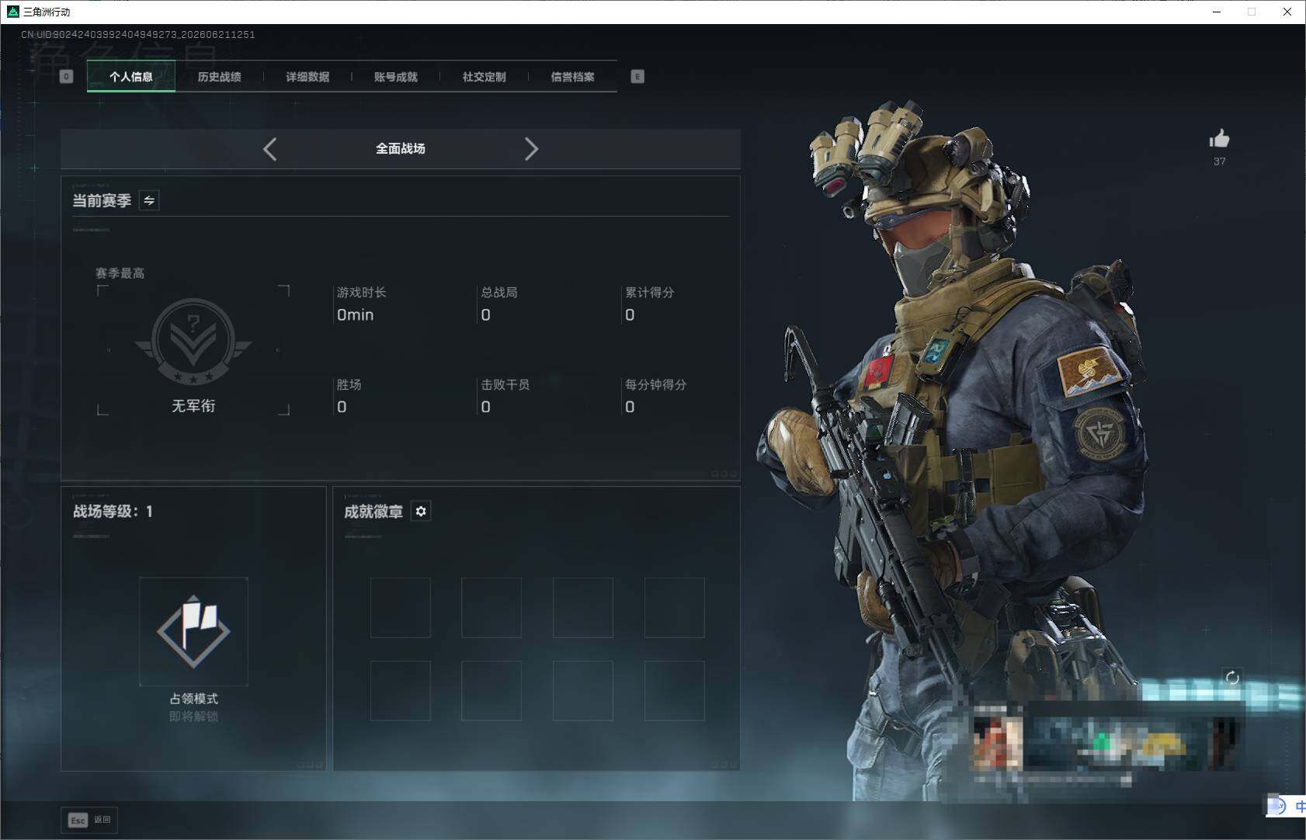Select the 占领模式 flag icon

click(193, 631)
